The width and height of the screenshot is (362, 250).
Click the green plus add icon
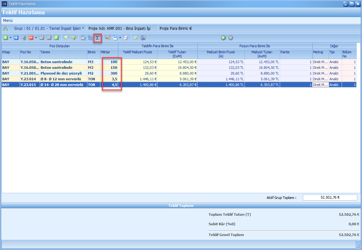point(5,38)
